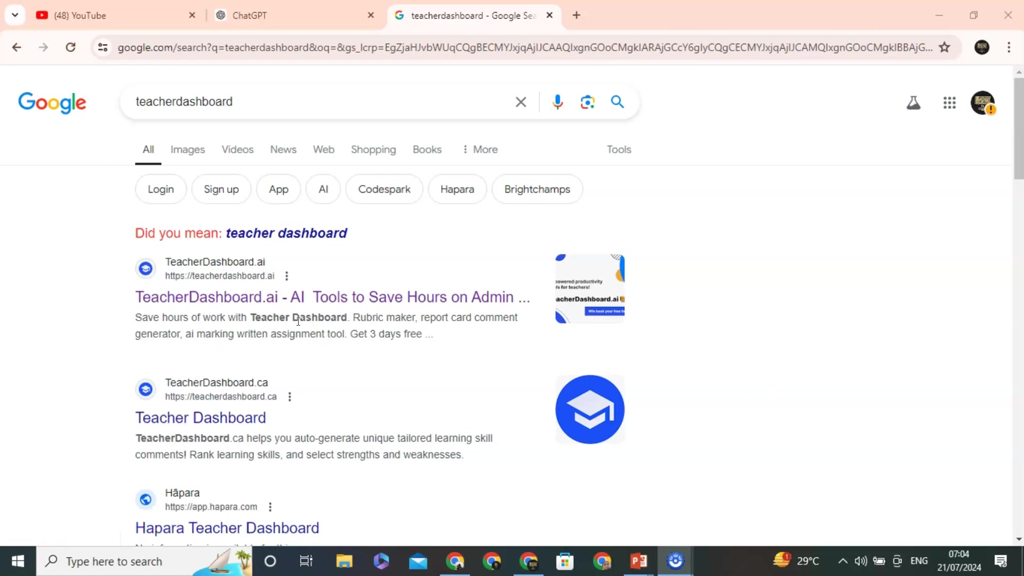Image resolution: width=1024 pixels, height=576 pixels.
Task: Open Google apps grid
Action: [949, 102]
